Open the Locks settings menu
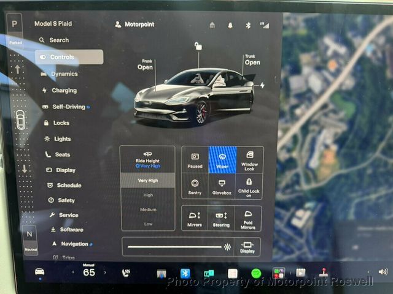393x294 pixels. tap(56, 123)
